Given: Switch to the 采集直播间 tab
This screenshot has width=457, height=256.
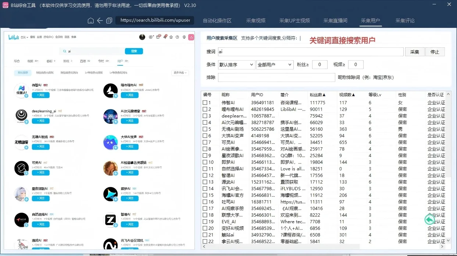Looking at the screenshot, I should coord(335,21).
